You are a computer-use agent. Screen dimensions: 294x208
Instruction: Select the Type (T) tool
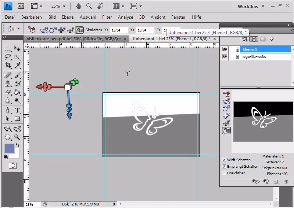(17, 110)
